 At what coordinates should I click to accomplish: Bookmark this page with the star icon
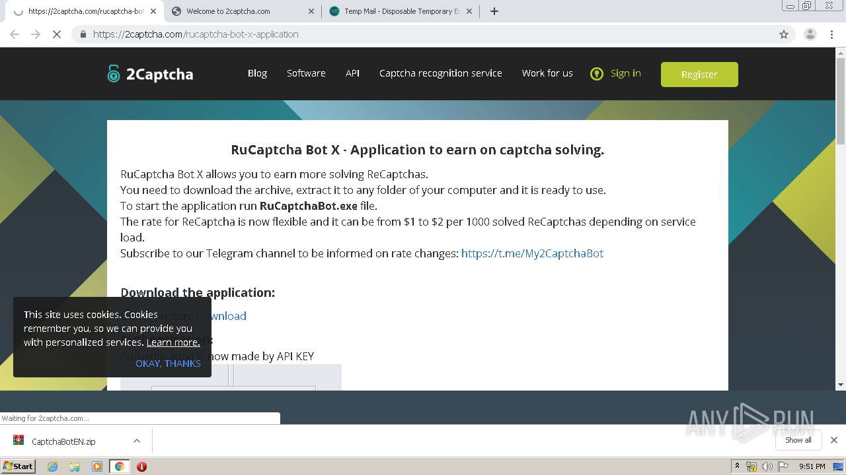(x=784, y=34)
